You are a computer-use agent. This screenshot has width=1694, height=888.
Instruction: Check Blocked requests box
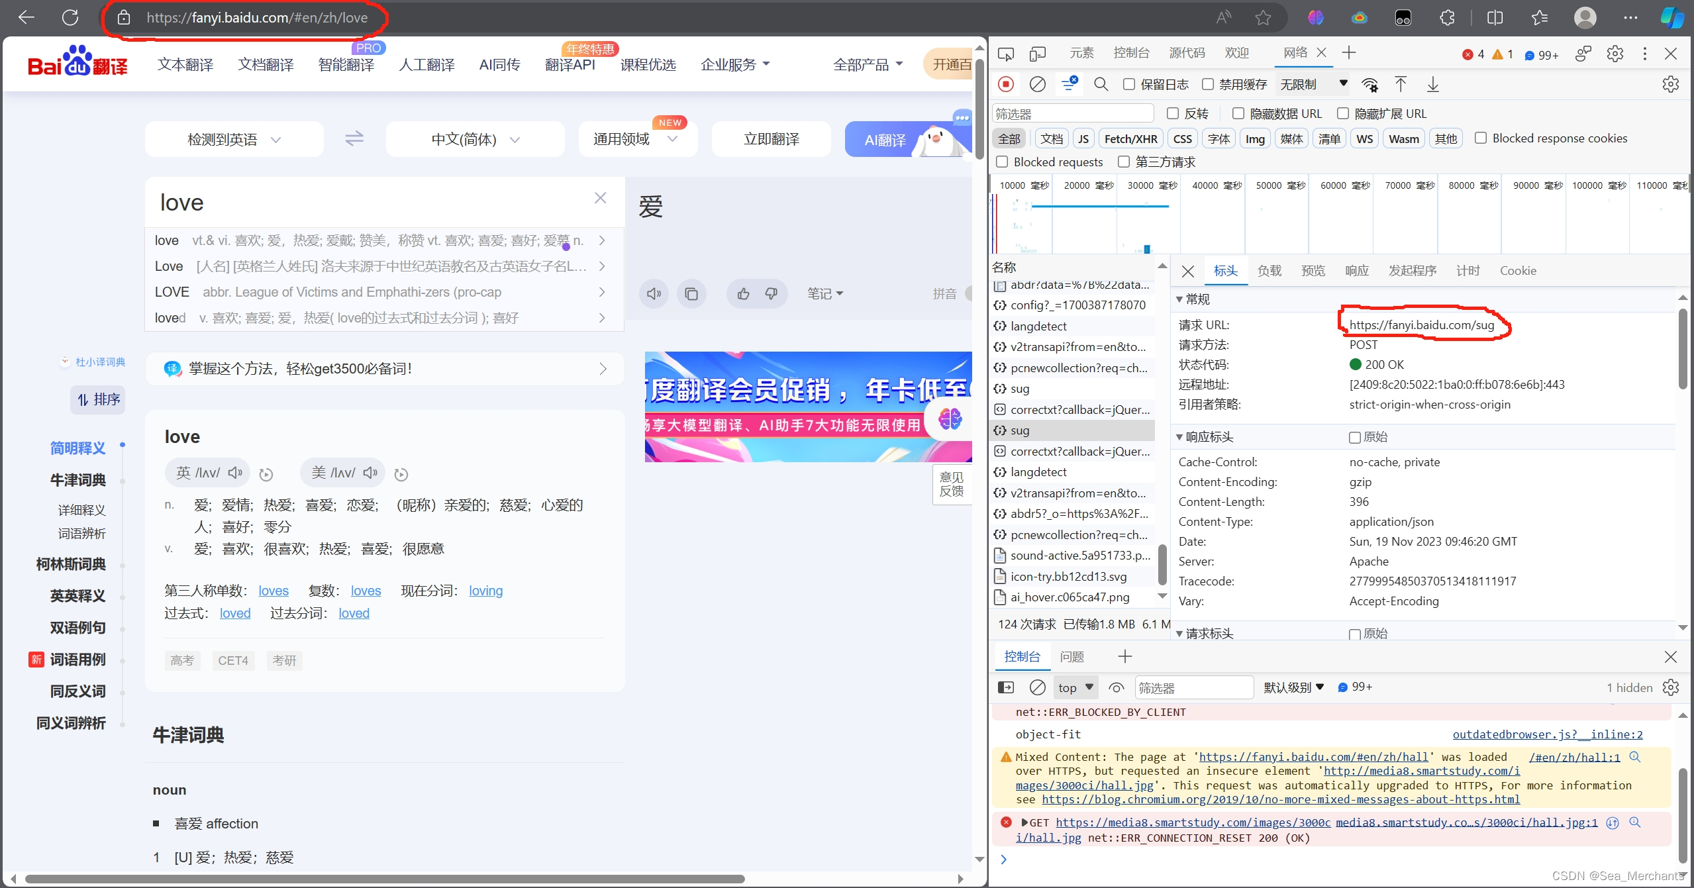pos(1002,162)
